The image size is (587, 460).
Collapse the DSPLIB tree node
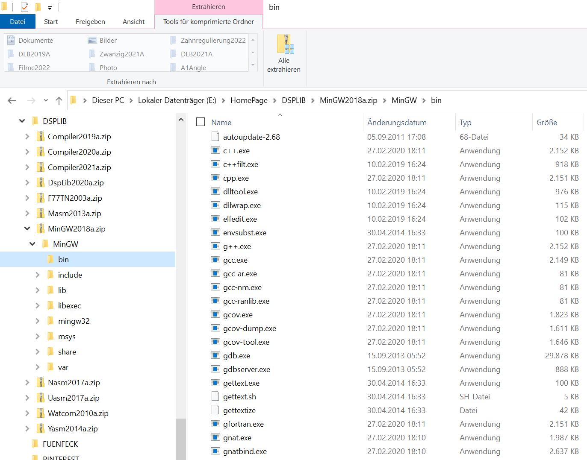[22, 121]
